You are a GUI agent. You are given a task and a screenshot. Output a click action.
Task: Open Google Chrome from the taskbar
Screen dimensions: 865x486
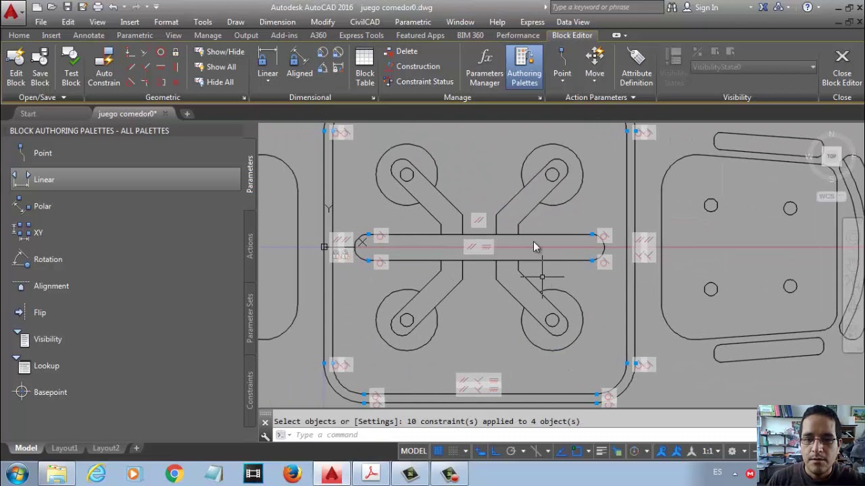pos(174,474)
